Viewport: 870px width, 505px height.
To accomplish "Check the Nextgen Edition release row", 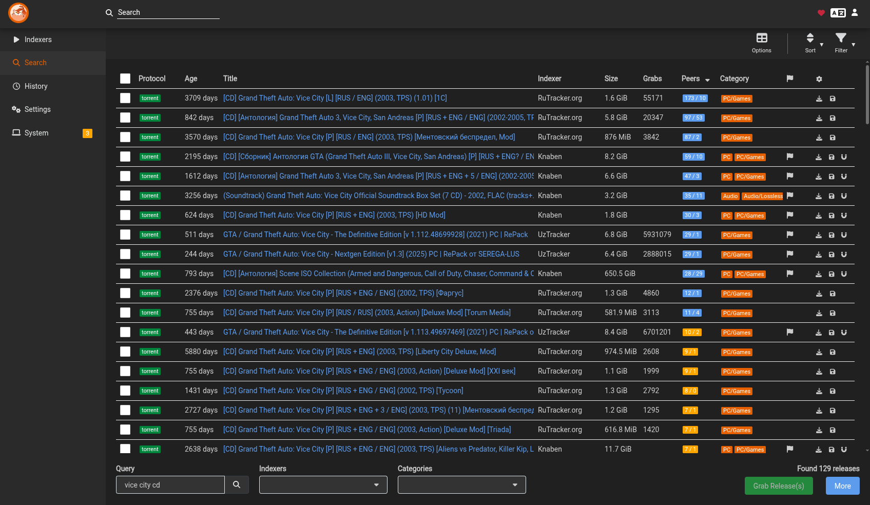I will [125, 254].
